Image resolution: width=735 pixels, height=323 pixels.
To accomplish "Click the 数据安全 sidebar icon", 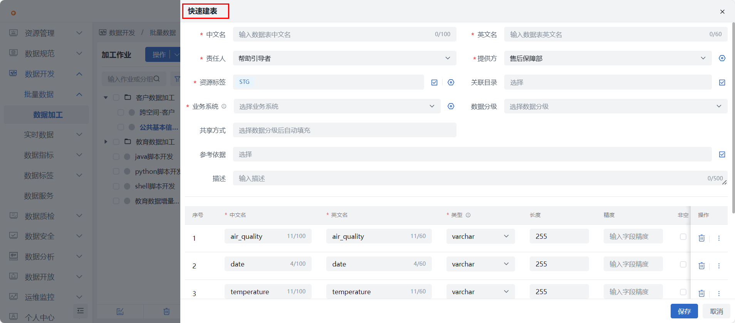I will (13, 236).
